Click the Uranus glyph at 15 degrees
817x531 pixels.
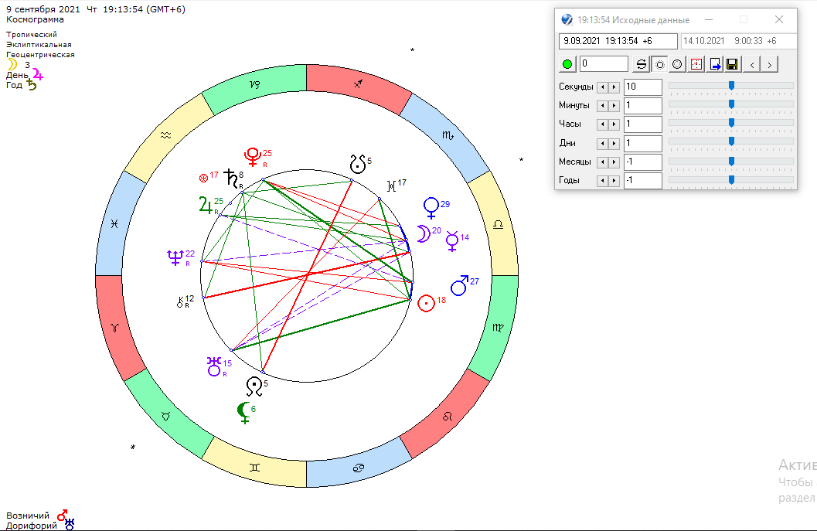214,367
